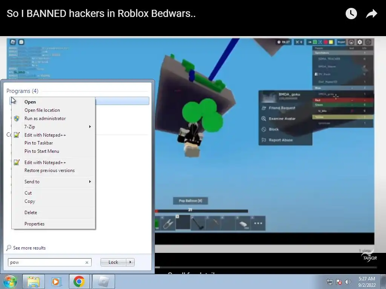Image resolution: width=386 pixels, height=289 pixels.
Task: Expand the shutdown options arrow beside Lock
Action: pyautogui.click(x=130, y=262)
